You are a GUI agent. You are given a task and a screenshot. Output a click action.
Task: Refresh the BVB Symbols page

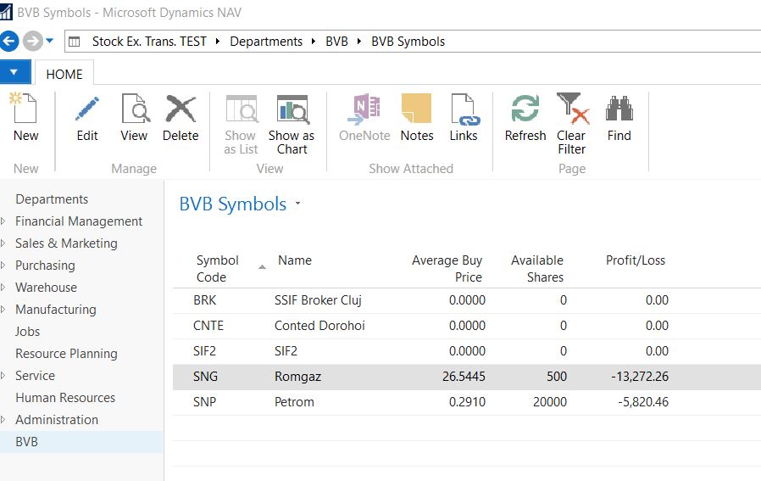click(x=525, y=108)
